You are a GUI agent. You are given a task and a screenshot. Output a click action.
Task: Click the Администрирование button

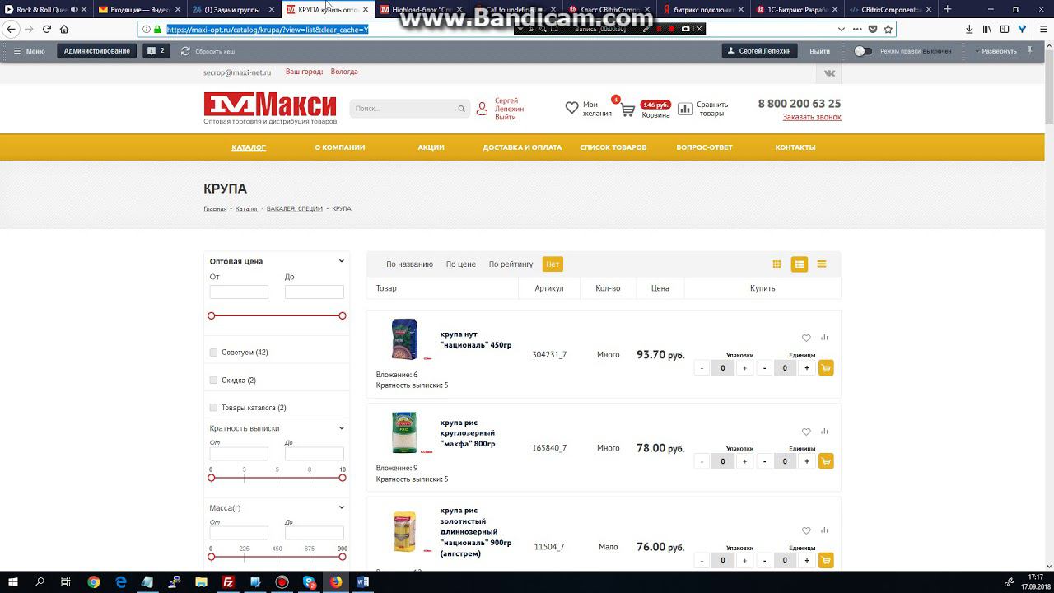tap(97, 51)
